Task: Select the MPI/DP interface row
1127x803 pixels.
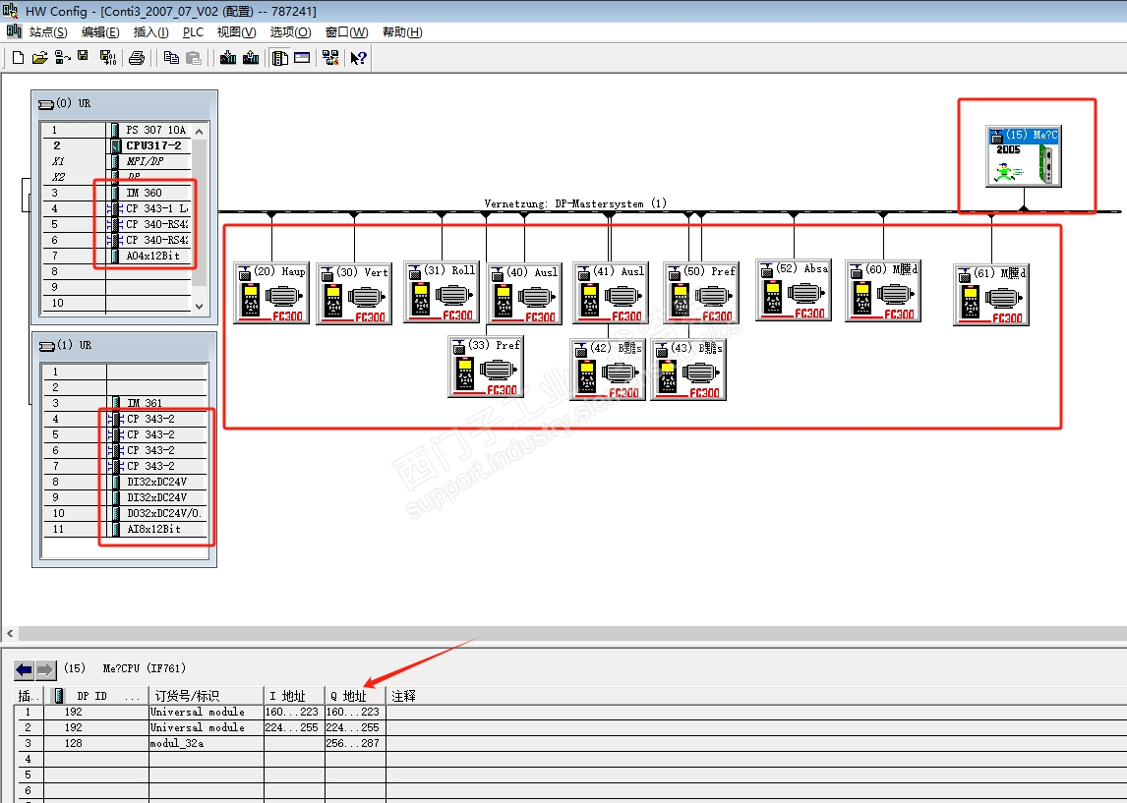Action: tap(116, 161)
